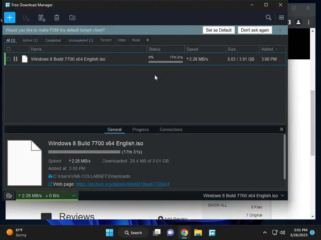
Task: Click the Move to folder toolbar icon
Action: [x=72, y=17]
